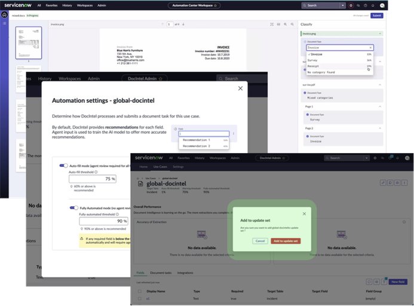Screen dimensions: 414x306
Task: Open the Settings tab in DocIntel Admin
Action: [178, 167]
